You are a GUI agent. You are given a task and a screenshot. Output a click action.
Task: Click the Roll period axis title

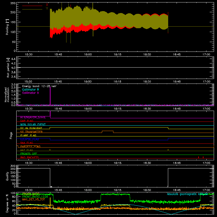point(8,68)
